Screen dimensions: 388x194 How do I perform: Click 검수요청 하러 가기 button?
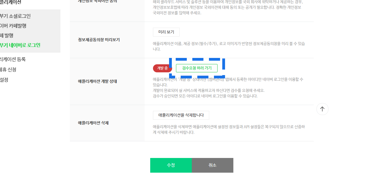point(196,68)
